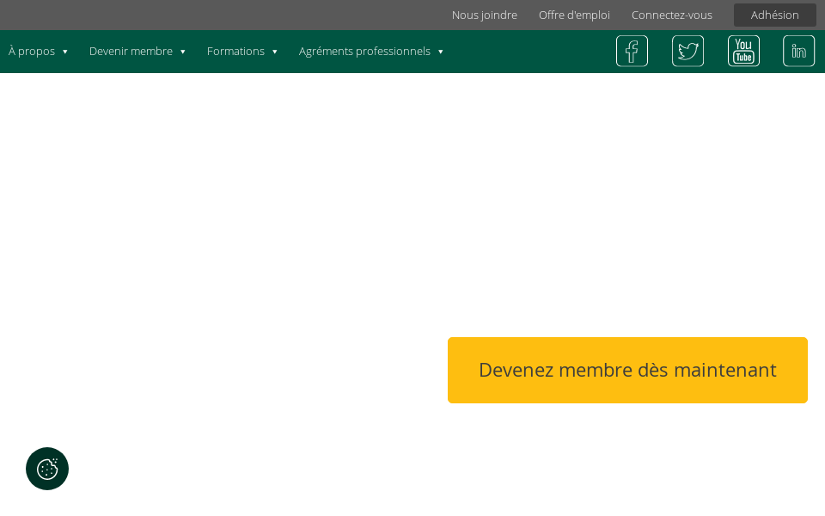Expand the Formations dropdown arrow

pos(275,52)
